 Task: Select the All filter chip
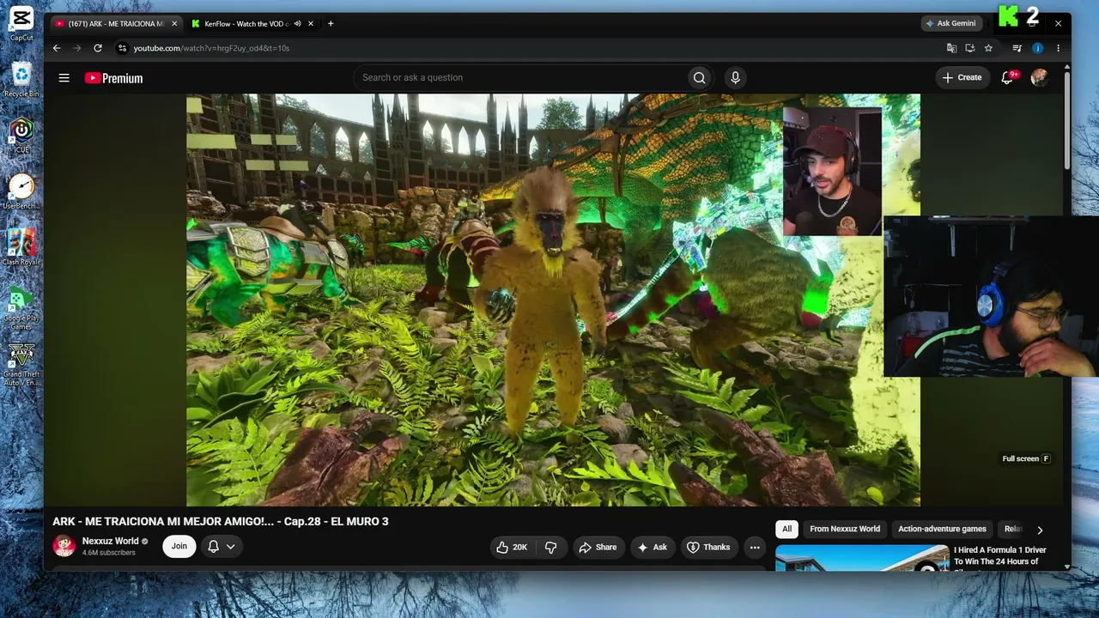786,530
